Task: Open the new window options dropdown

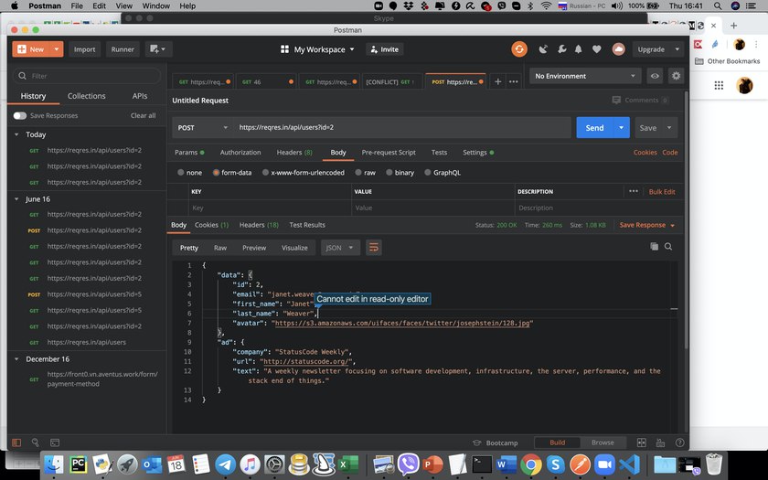Action: coord(158,49)
